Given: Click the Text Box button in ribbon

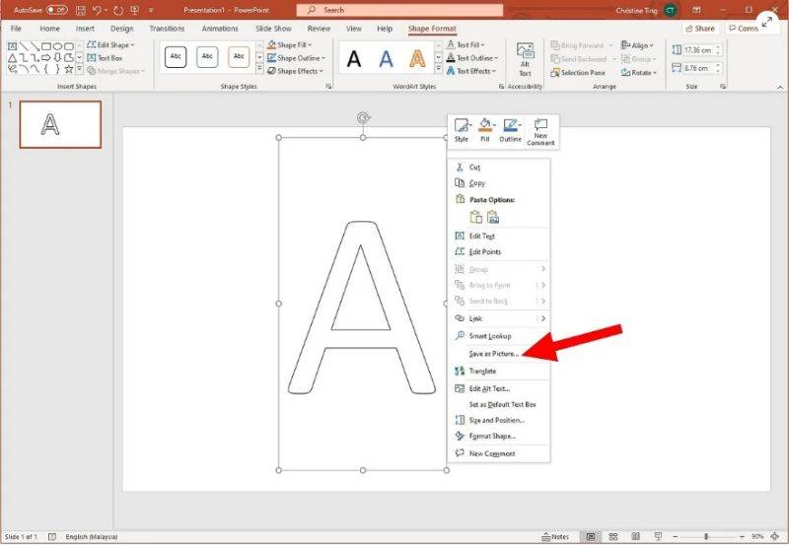Looking at the screenshot, I should 105,58.
